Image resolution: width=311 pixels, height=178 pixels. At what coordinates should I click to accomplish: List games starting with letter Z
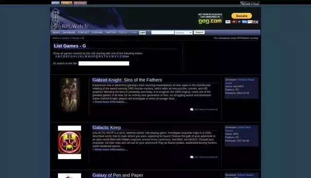121,56
